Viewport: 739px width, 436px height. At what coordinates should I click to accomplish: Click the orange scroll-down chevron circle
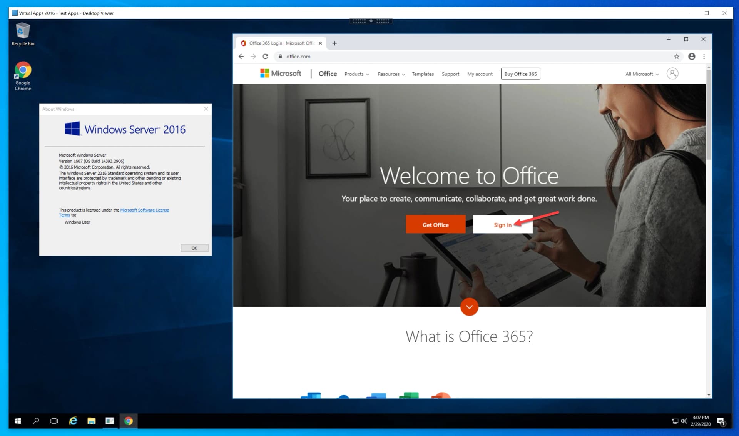click(469, 307)
